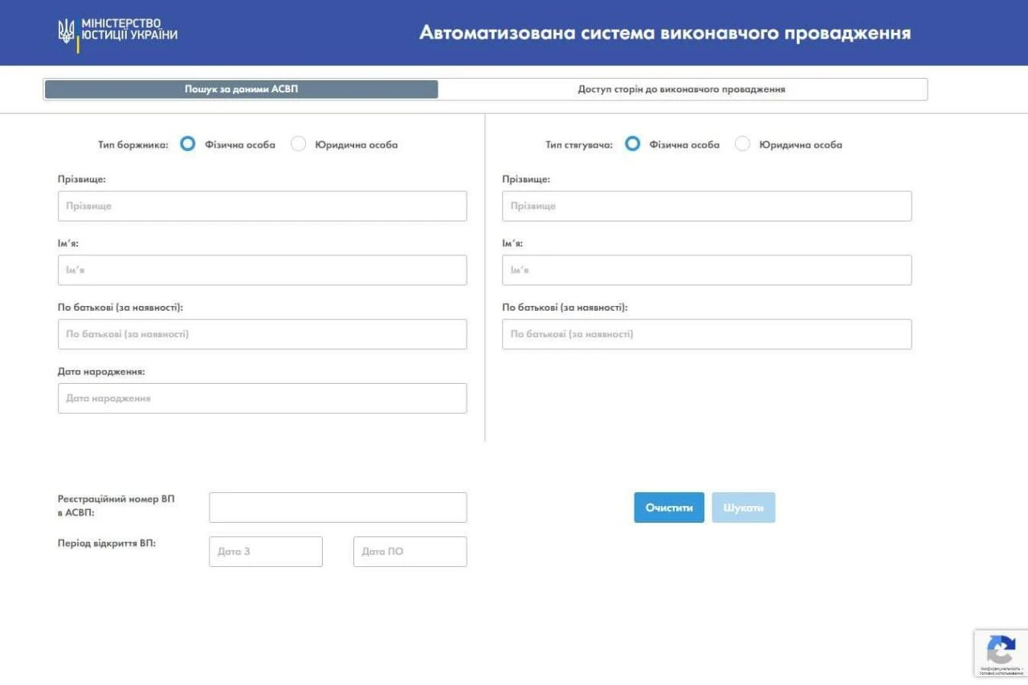Click the reCAPTCHA badge
Image resolution: width=1028 pixels, height=685 pixels.
pos(1000,652)
